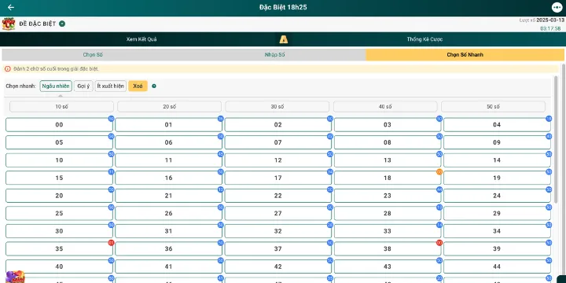The height and width of the screenshot is (283, 566).
Task: Select number 00
Action: click(x=59, y=125)
